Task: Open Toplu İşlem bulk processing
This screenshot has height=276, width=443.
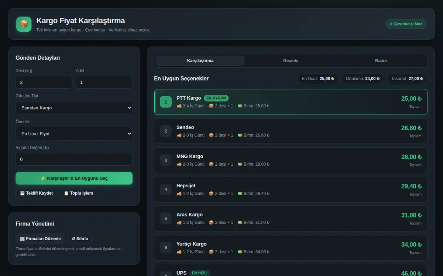Action: 78,193
